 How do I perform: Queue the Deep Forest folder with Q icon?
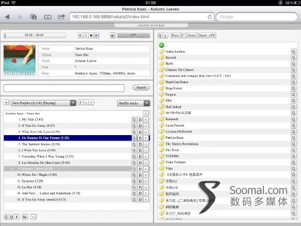pos(293,88)
